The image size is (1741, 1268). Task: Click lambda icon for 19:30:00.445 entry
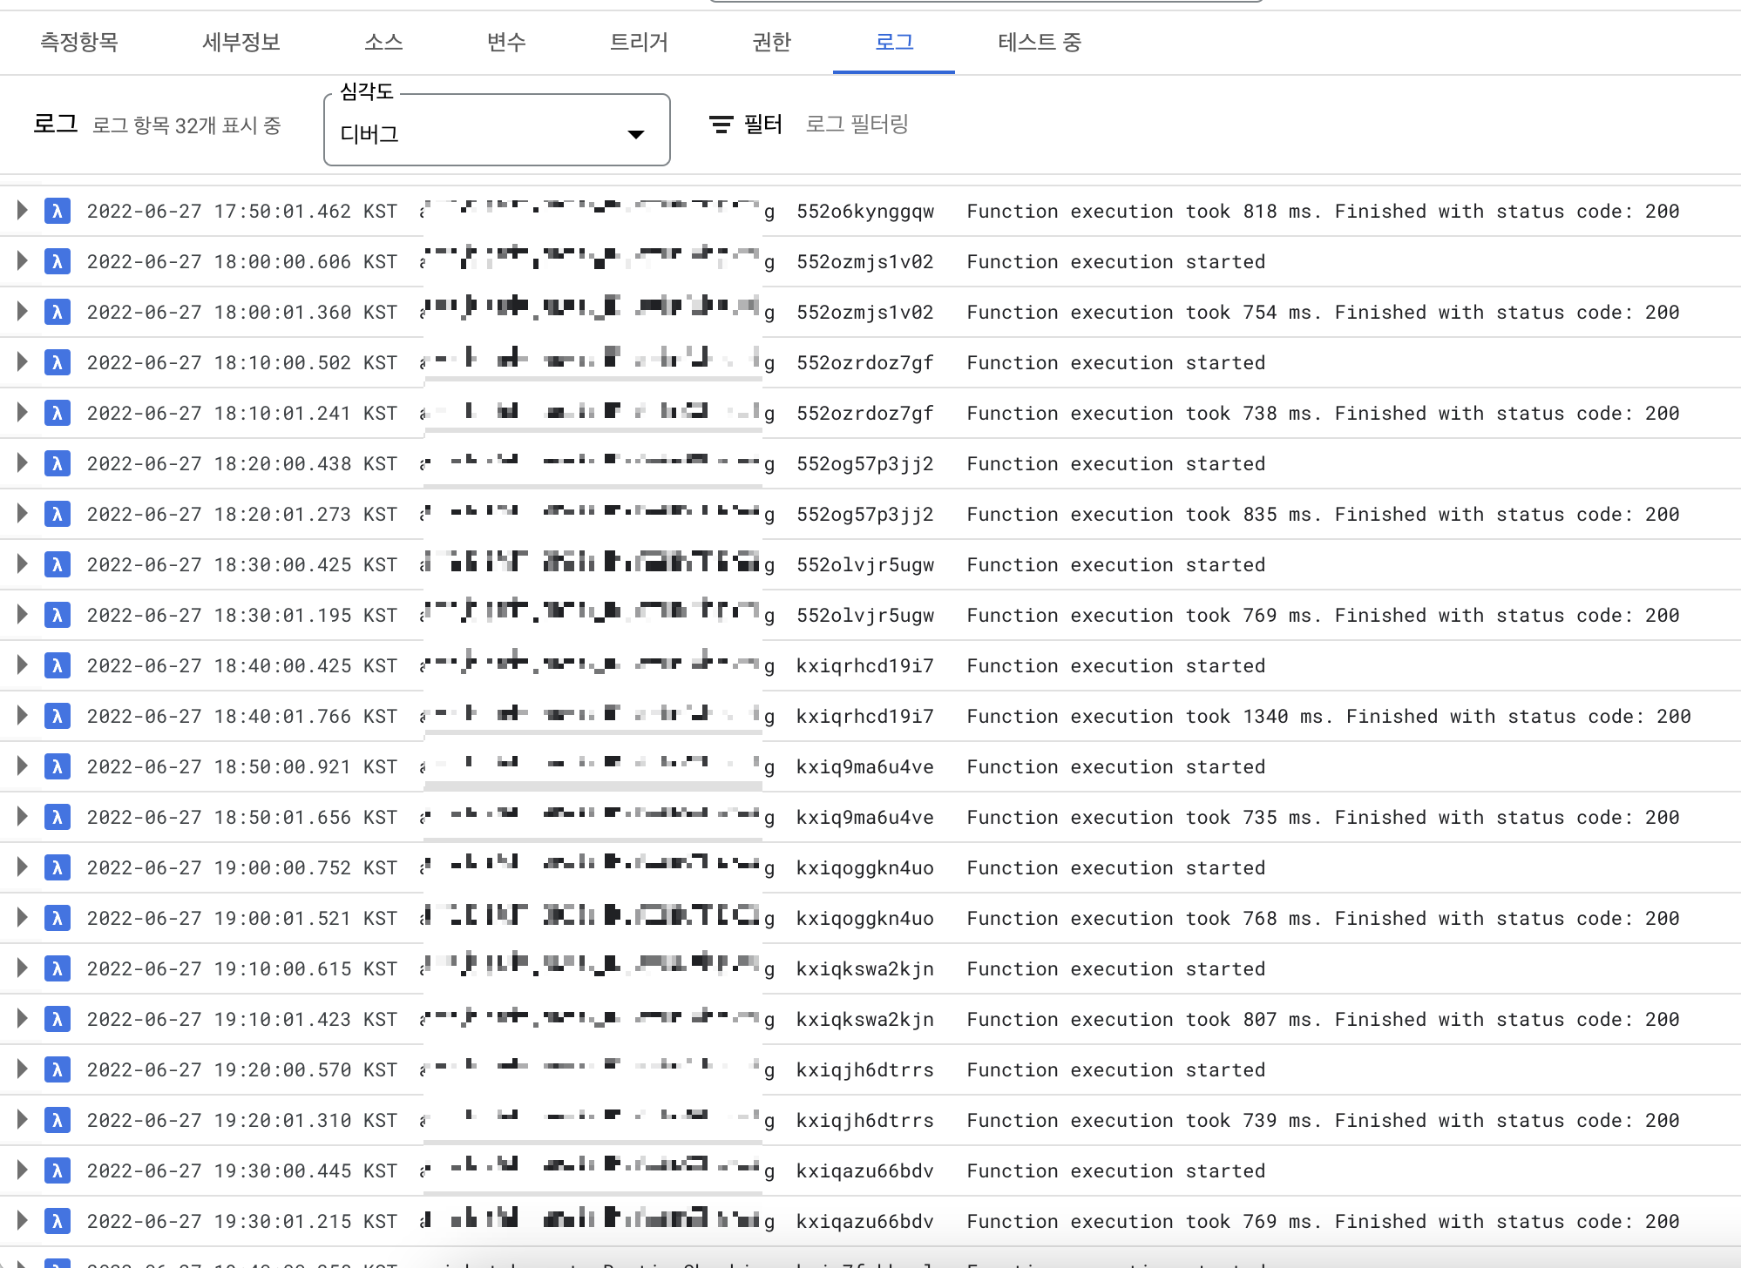pyautogui.click(x=58, y=1170)
